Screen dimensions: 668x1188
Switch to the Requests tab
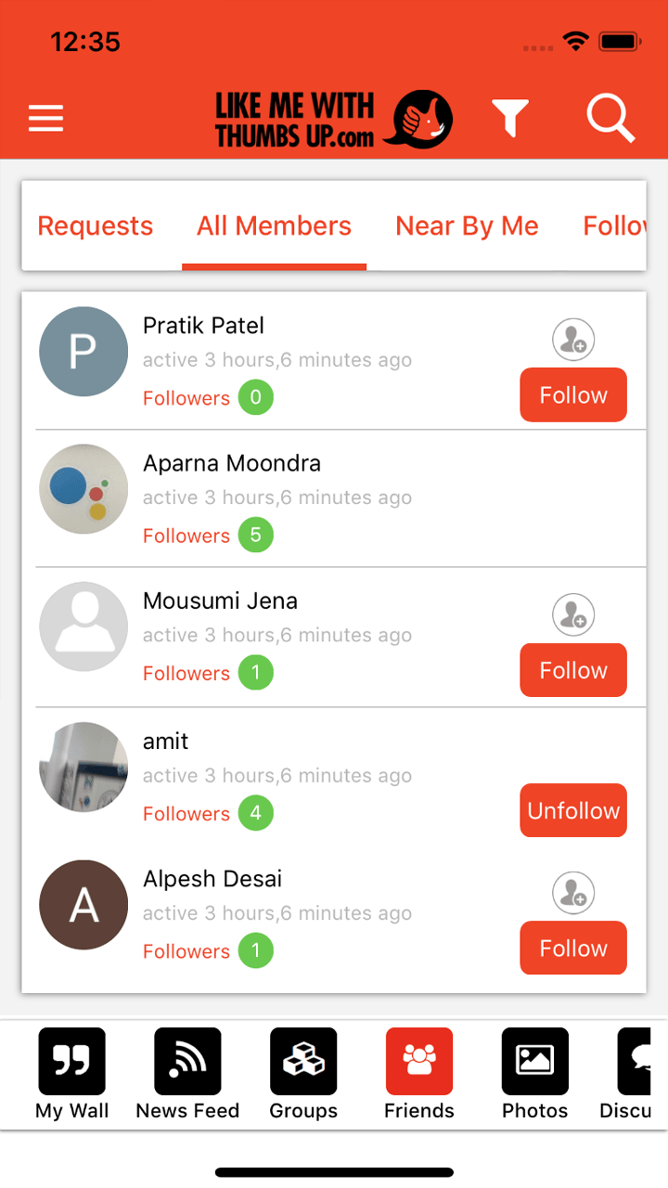pos(95,226)
